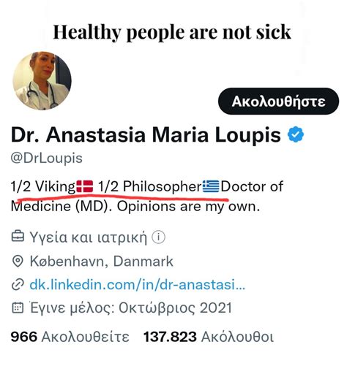Click the chain link icon
Image resolution: width=347 pixels, height=366 pixels.
18,284
